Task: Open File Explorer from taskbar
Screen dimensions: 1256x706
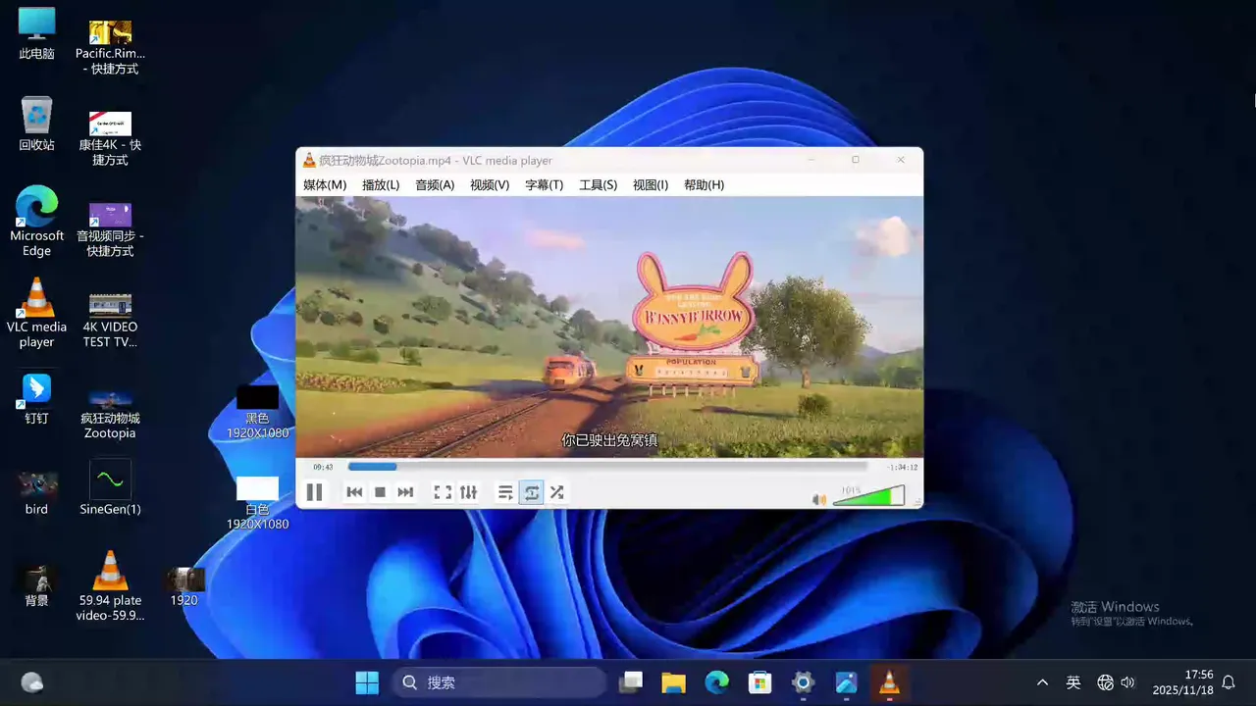Action: [x=673, y=682]
